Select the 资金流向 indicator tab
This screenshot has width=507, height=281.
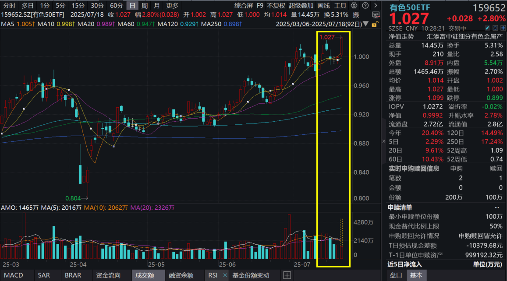pos(108,275)
